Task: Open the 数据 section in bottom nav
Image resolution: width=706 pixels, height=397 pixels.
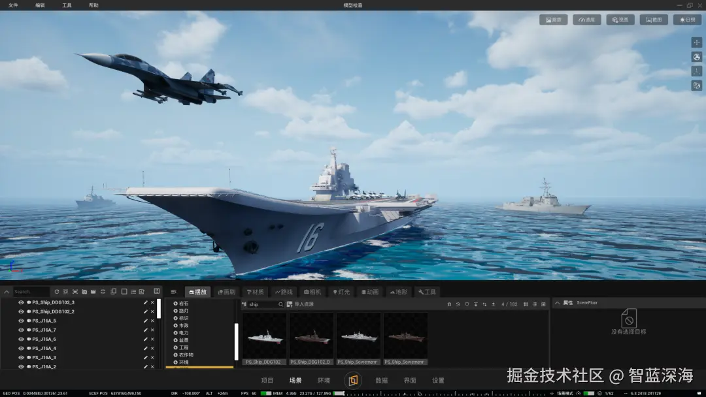Action: click(381, 381)
